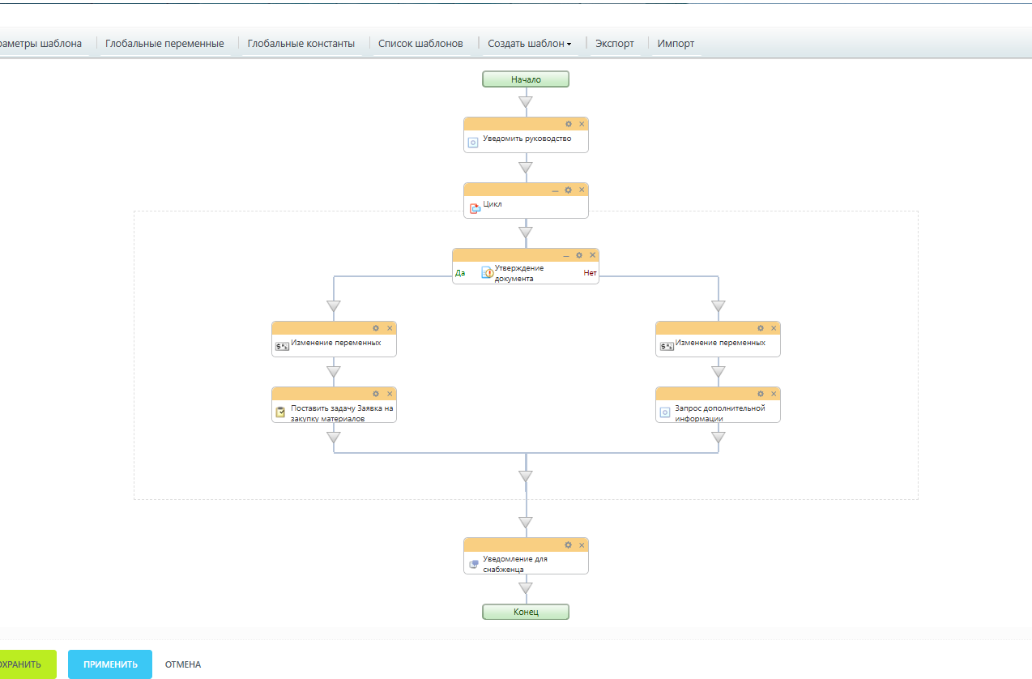Delete the Запрос дополнительной информации block

coord(774,394)
